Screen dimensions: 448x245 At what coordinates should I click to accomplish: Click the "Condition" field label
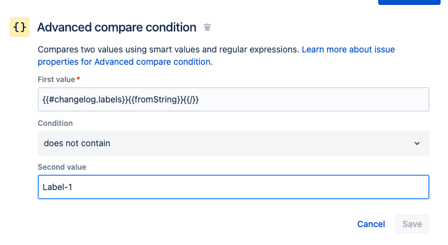point(55,123)
